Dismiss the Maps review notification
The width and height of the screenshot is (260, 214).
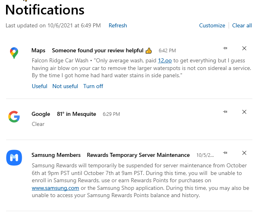pyautogui.click(x=244, y=48)
